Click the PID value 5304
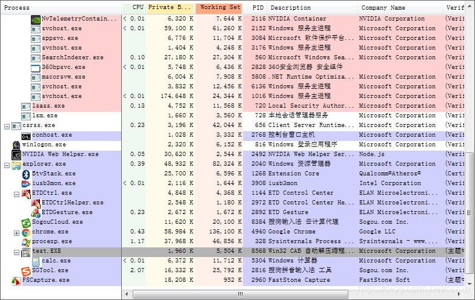475x300 pixels. 258,261
